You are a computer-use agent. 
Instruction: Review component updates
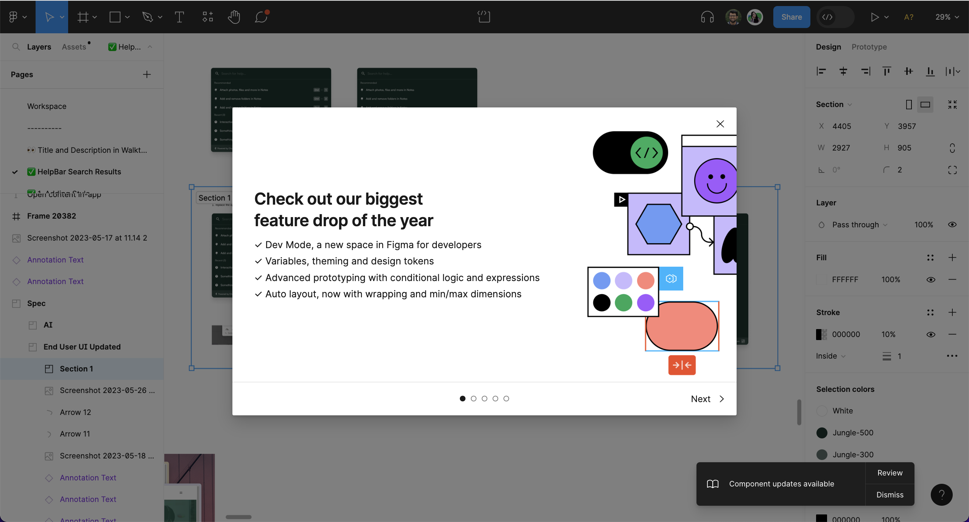890,473
